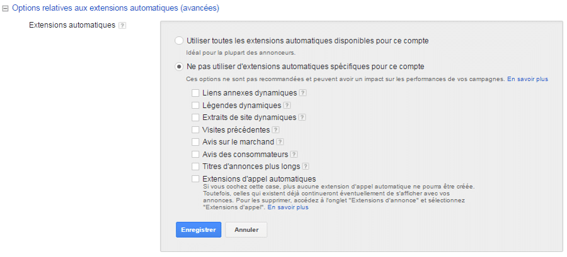This screenshot has width=567, height=257.
Task: Select Ne pas utiliser d'extensions automatiques radio
Action: pyautogui.click(x=179, y=67)
